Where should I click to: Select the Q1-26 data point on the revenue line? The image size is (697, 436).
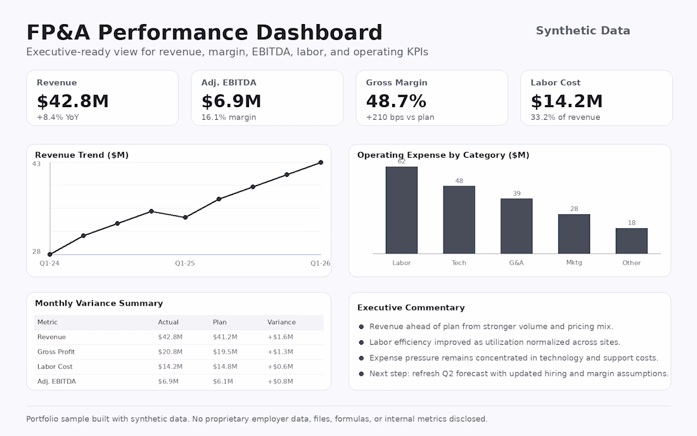point(321,163)
